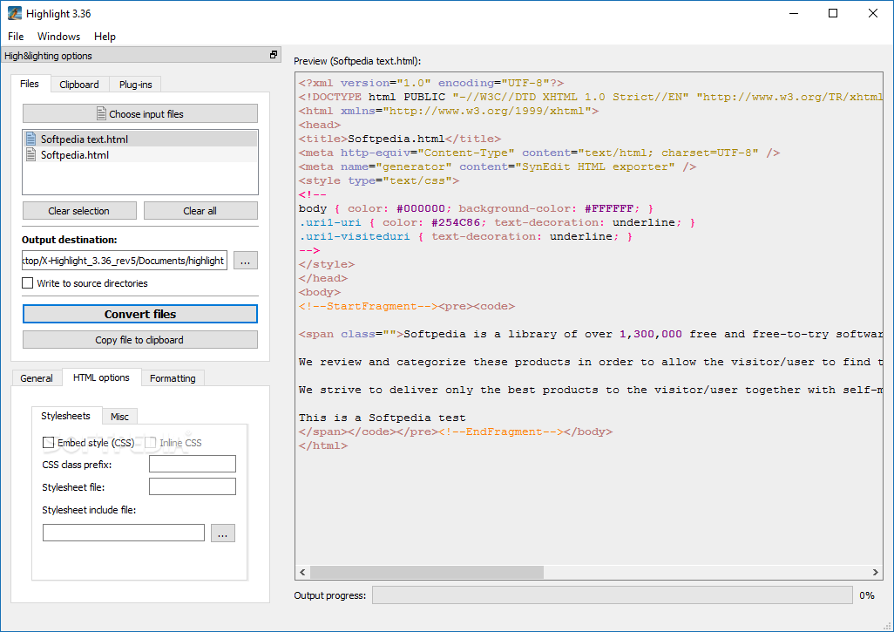Viewport: 894px width, 632px height.
Task: Click the Clear all button
Action: click(200, 210)
